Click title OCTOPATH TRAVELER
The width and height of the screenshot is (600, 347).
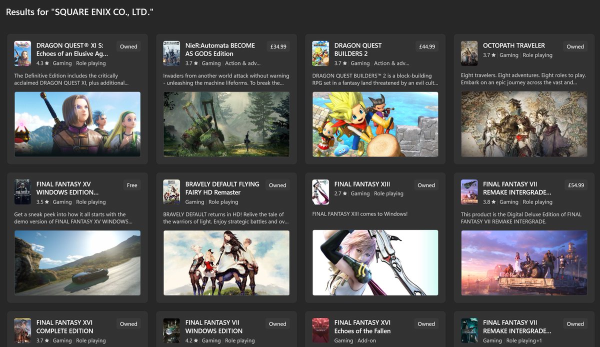coord(514,45)
